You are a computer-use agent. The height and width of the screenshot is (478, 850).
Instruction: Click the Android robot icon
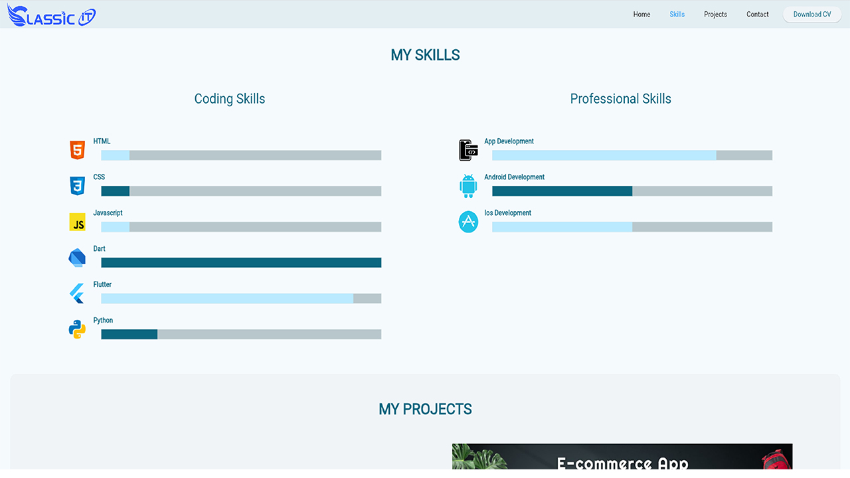point(468,186)
